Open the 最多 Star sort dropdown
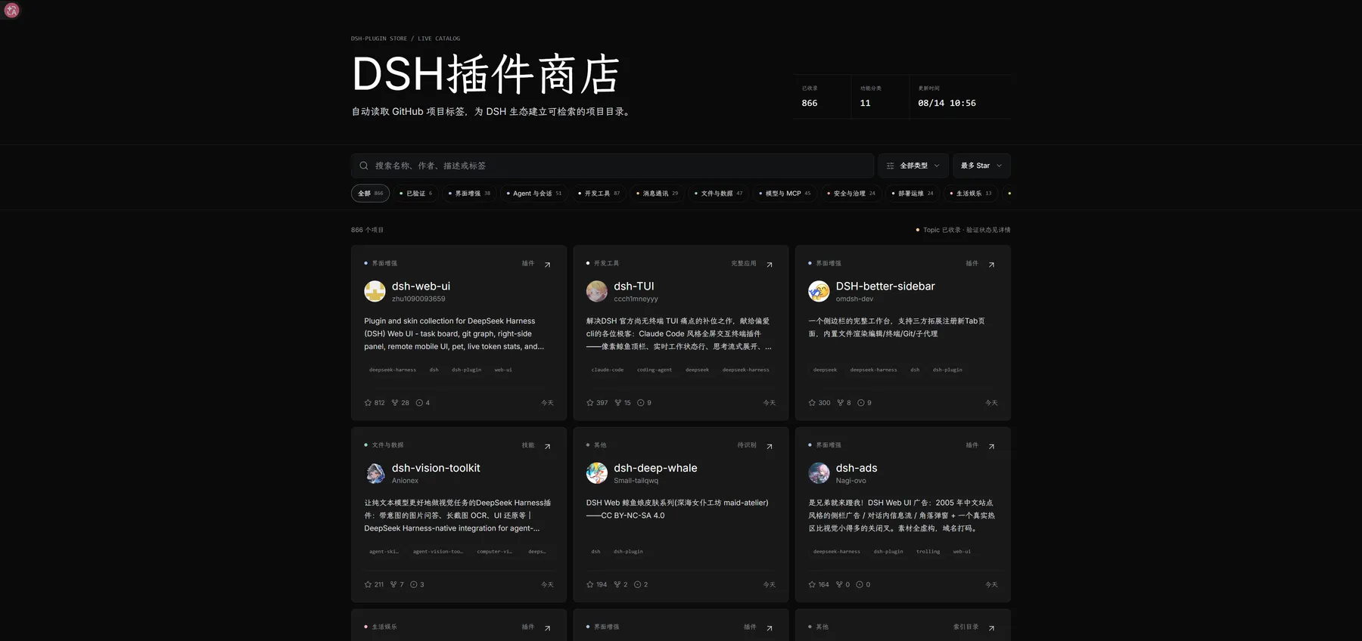Viewport: 1362px width, 641px height. [x=981, y=166]
